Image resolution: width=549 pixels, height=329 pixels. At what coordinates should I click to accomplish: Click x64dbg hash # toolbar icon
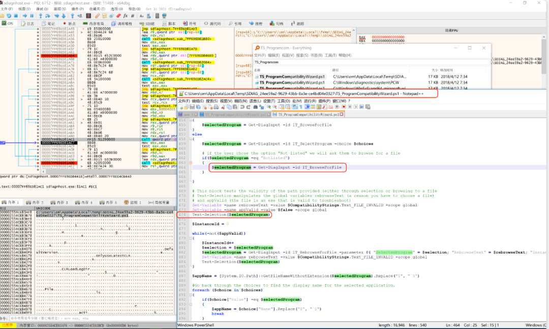[x=133, y=16]
